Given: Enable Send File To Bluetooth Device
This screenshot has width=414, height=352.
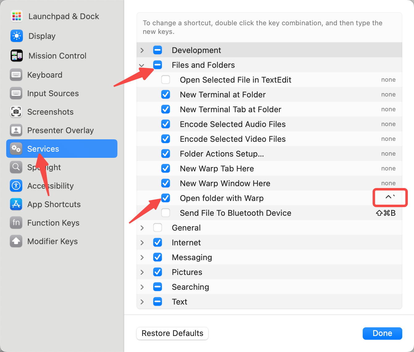Looking at the screenshot, I should point(166,213).
